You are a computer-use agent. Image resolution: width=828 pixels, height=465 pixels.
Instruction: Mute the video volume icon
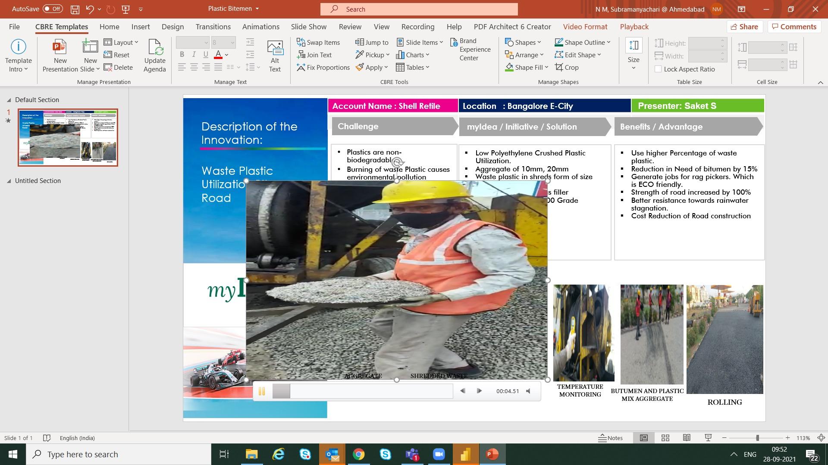pyautogui.click(x=528, y=391)
